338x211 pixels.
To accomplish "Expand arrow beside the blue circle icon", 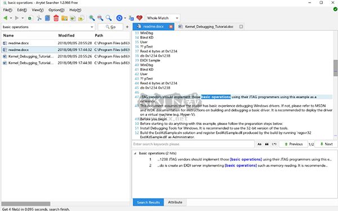I will click(125, 19).
